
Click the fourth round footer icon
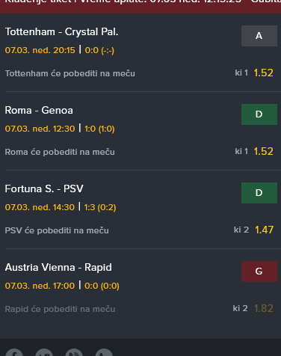[x=104, y=352]
